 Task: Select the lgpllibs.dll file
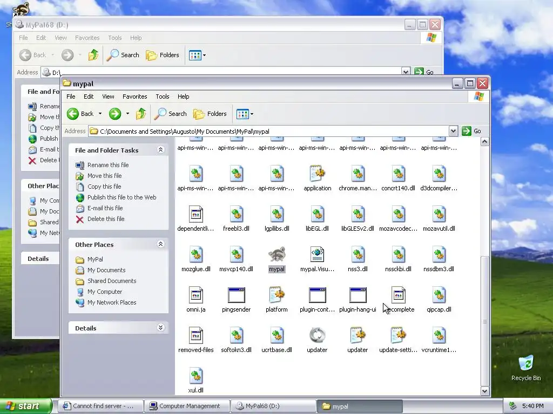pyautogui.click(x=276, y=214)
